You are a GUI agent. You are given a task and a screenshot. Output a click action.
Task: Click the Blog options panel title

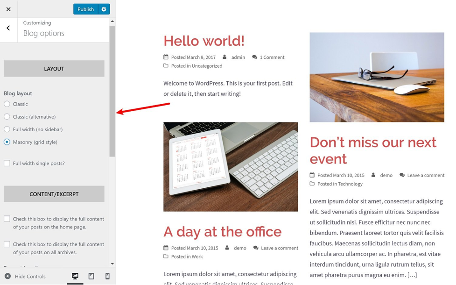click(x=43, y=33)
